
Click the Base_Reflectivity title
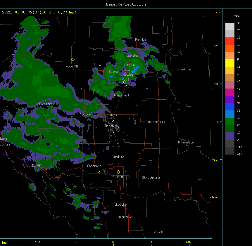point(126,4)
